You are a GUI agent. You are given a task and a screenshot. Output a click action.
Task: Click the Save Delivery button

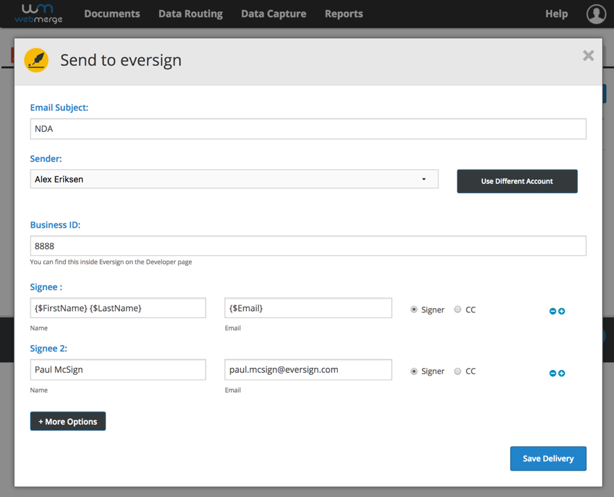548,459
